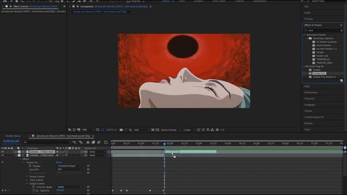This screenshot has width=347, height=195.
Task: Expand the Source Control group
Action: 27,177
